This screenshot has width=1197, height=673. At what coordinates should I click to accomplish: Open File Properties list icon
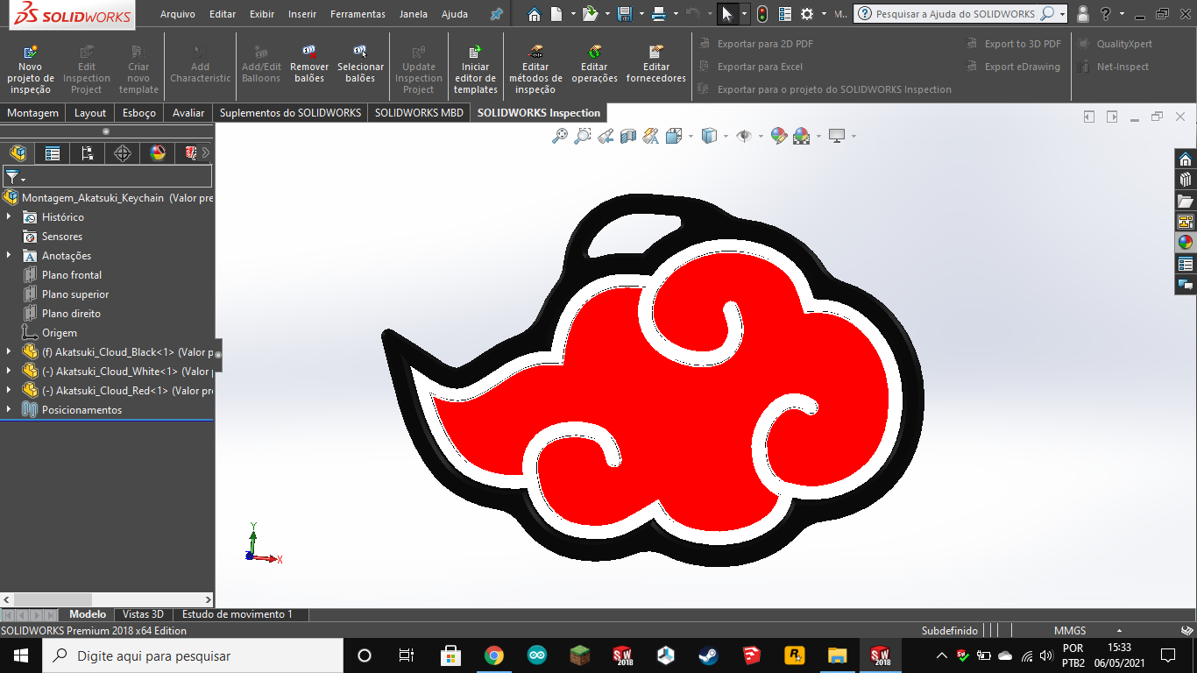pos(784,14)
